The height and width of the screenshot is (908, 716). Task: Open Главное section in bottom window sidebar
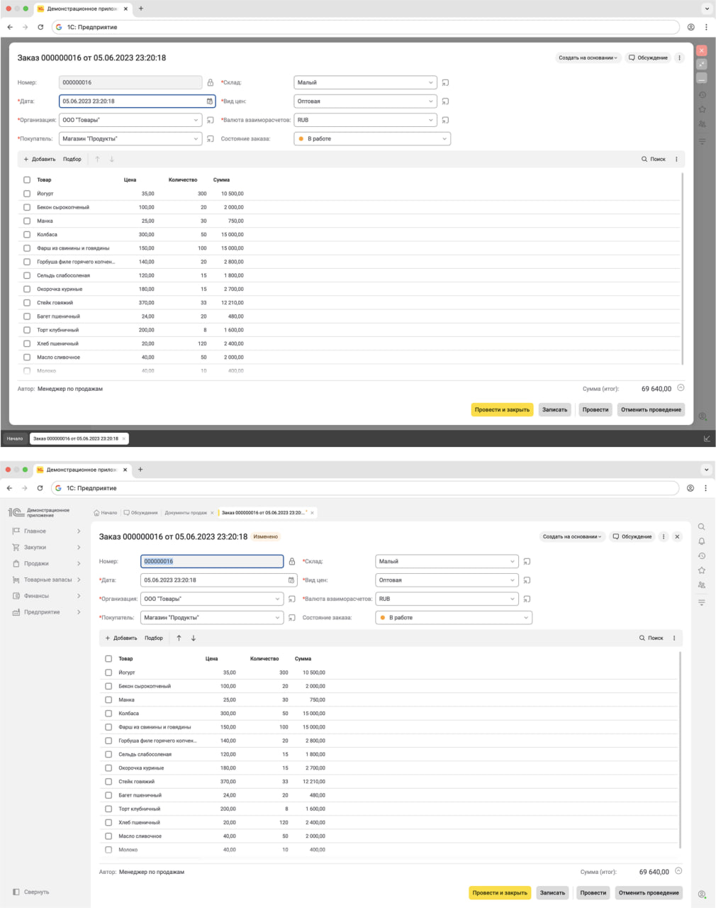(46, 531)
